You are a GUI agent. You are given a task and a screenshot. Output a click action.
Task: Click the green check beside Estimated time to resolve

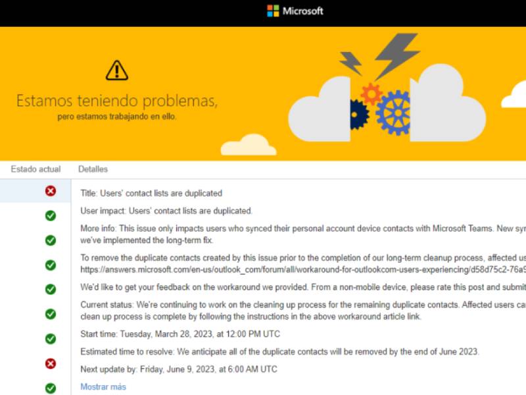(x=51, y=352)
